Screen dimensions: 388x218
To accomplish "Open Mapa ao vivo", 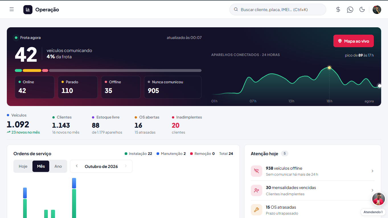I will [x=354, y=41].
